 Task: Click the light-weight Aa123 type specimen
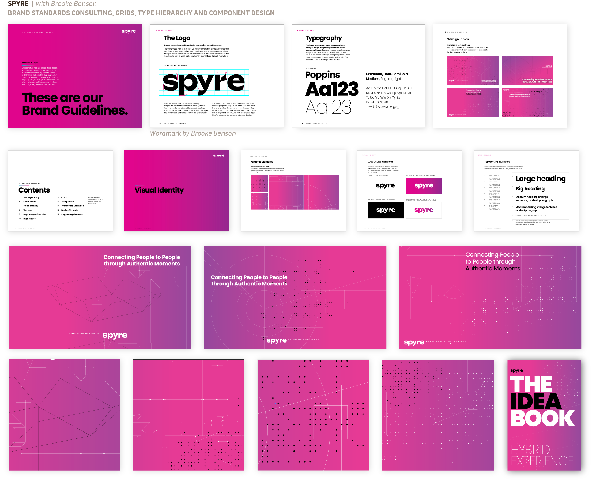(x=328, y=107)
